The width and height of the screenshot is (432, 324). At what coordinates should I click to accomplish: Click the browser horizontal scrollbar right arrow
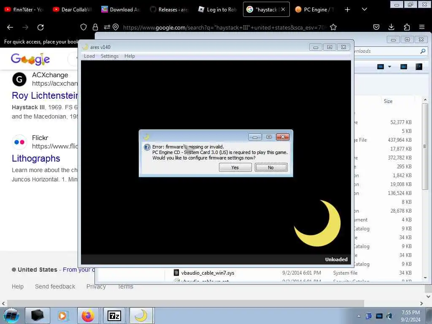(x=421, y=303)
